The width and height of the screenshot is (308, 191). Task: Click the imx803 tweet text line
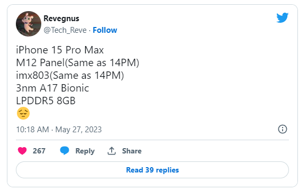point(70,76)
